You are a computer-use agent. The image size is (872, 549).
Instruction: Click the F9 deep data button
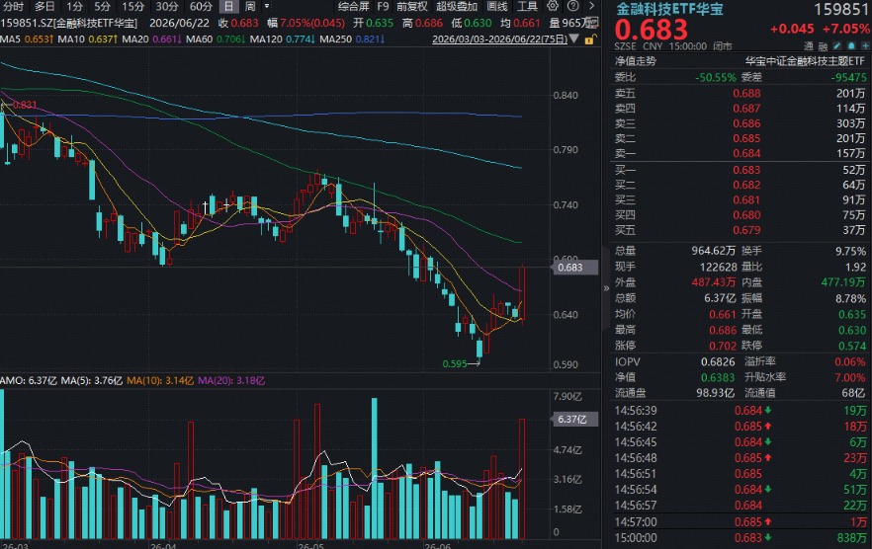point(383,7)
